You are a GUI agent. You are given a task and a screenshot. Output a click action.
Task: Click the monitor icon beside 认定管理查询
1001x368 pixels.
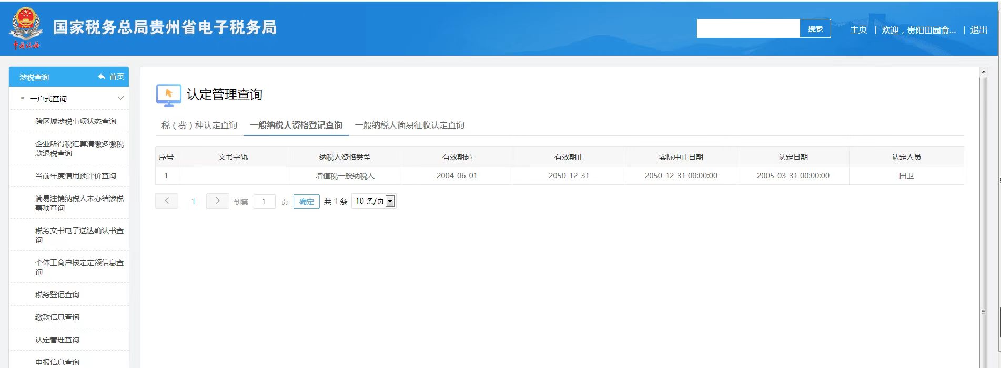tap(168, 95)
